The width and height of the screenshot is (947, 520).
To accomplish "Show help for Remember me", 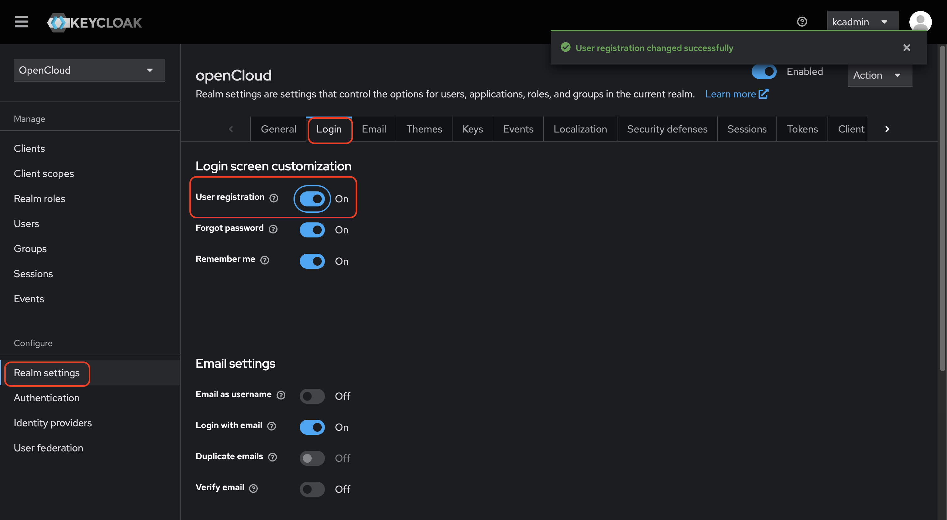I will 265,260.
